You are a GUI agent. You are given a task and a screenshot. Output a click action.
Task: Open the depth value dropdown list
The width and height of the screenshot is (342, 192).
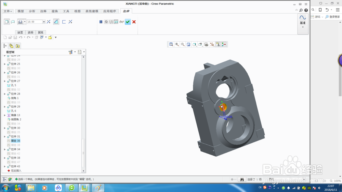coord(44,22)
